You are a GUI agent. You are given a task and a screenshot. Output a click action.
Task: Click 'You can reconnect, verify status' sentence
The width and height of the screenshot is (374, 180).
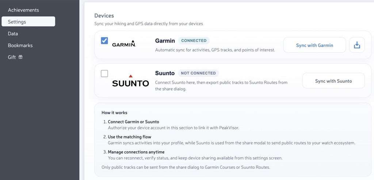195,158
